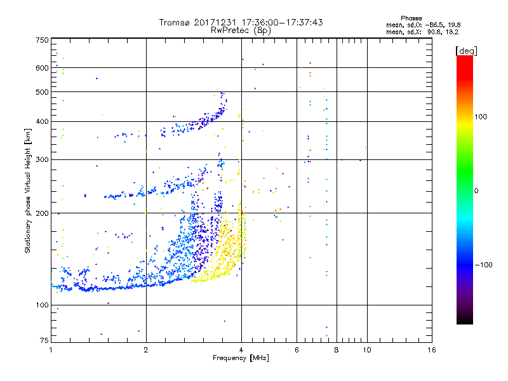Viewport: 508px width, 381px height.
Task: Click the y-axis tick label '400'
Action: (x=42, y=122)
